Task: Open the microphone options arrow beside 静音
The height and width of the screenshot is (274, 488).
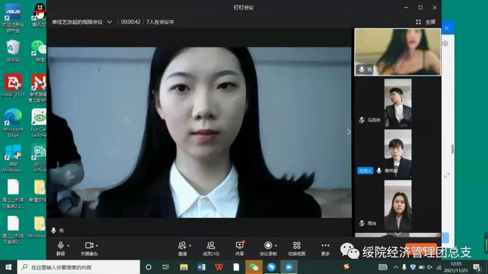Action: click(x=68, y=246)
